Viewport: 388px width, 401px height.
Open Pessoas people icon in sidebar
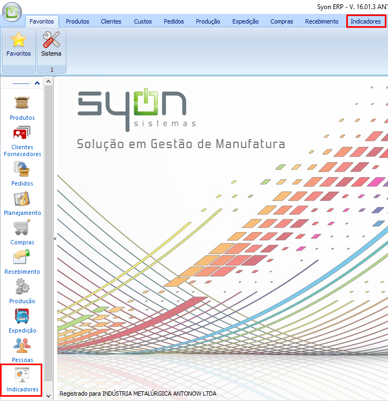point(22,346)
